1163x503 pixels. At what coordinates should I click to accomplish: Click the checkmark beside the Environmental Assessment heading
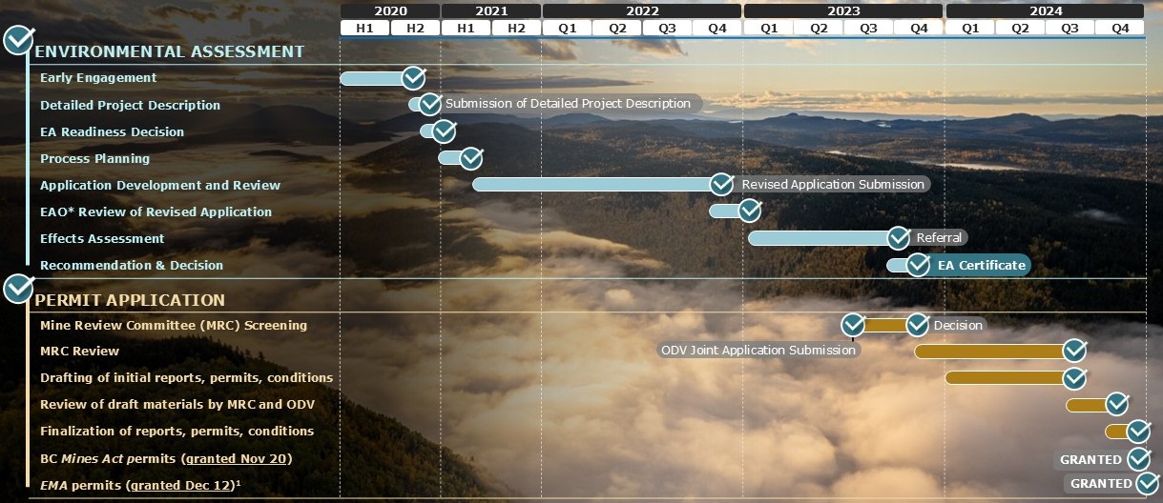(19, 41)
